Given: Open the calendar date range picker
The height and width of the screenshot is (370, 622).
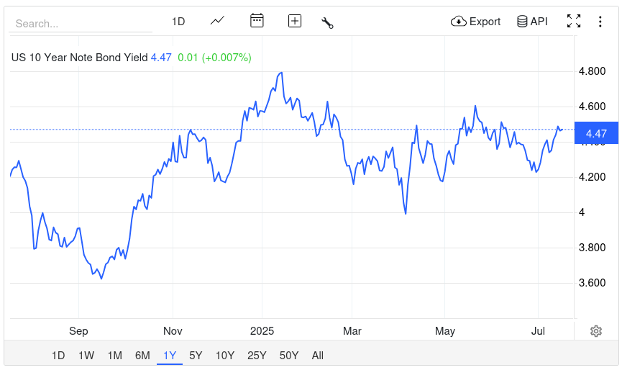Looking at the screenshot, I should pos(257,21).
